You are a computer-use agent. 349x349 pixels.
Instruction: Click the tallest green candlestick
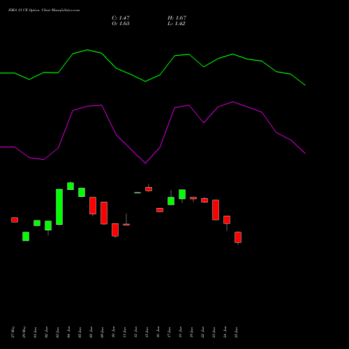click(x=59, y=207)
